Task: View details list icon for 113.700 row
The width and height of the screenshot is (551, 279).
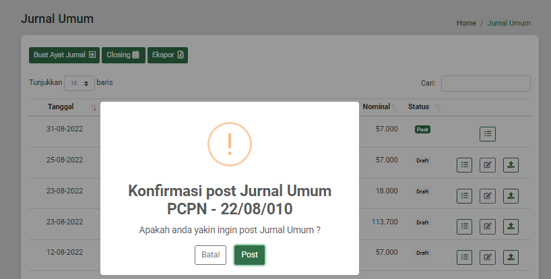Action: pyautogui.click(x=465, y=226)
